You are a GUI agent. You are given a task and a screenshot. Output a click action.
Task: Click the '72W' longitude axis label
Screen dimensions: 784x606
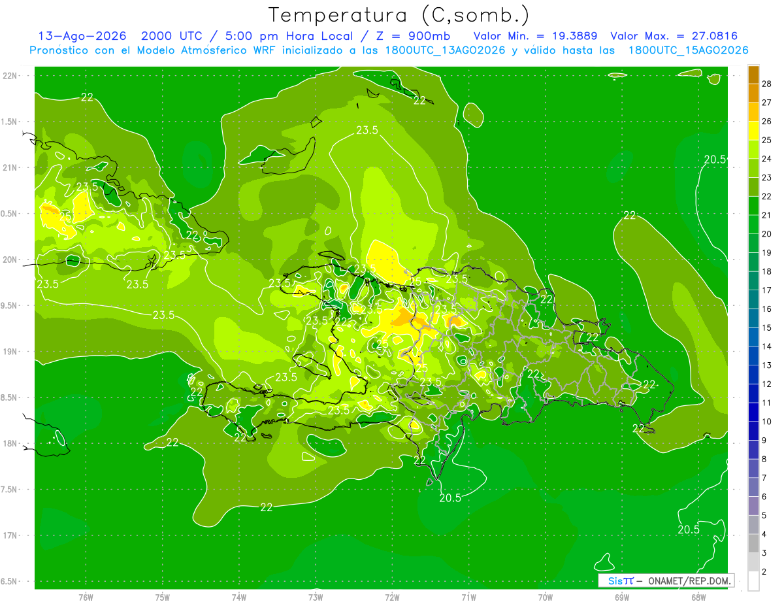coord(392,597)
